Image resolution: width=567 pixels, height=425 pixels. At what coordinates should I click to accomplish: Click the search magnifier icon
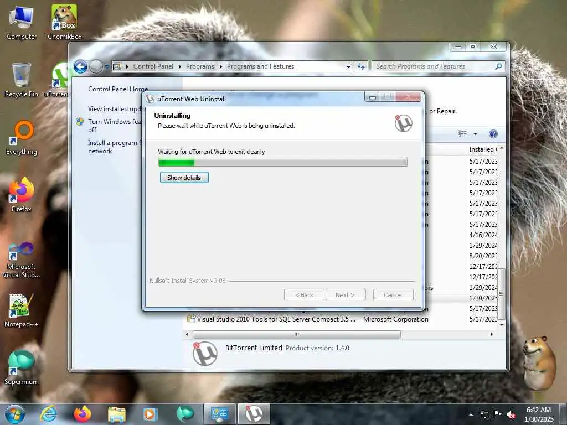pyautogui.click(x=498, y=66)
